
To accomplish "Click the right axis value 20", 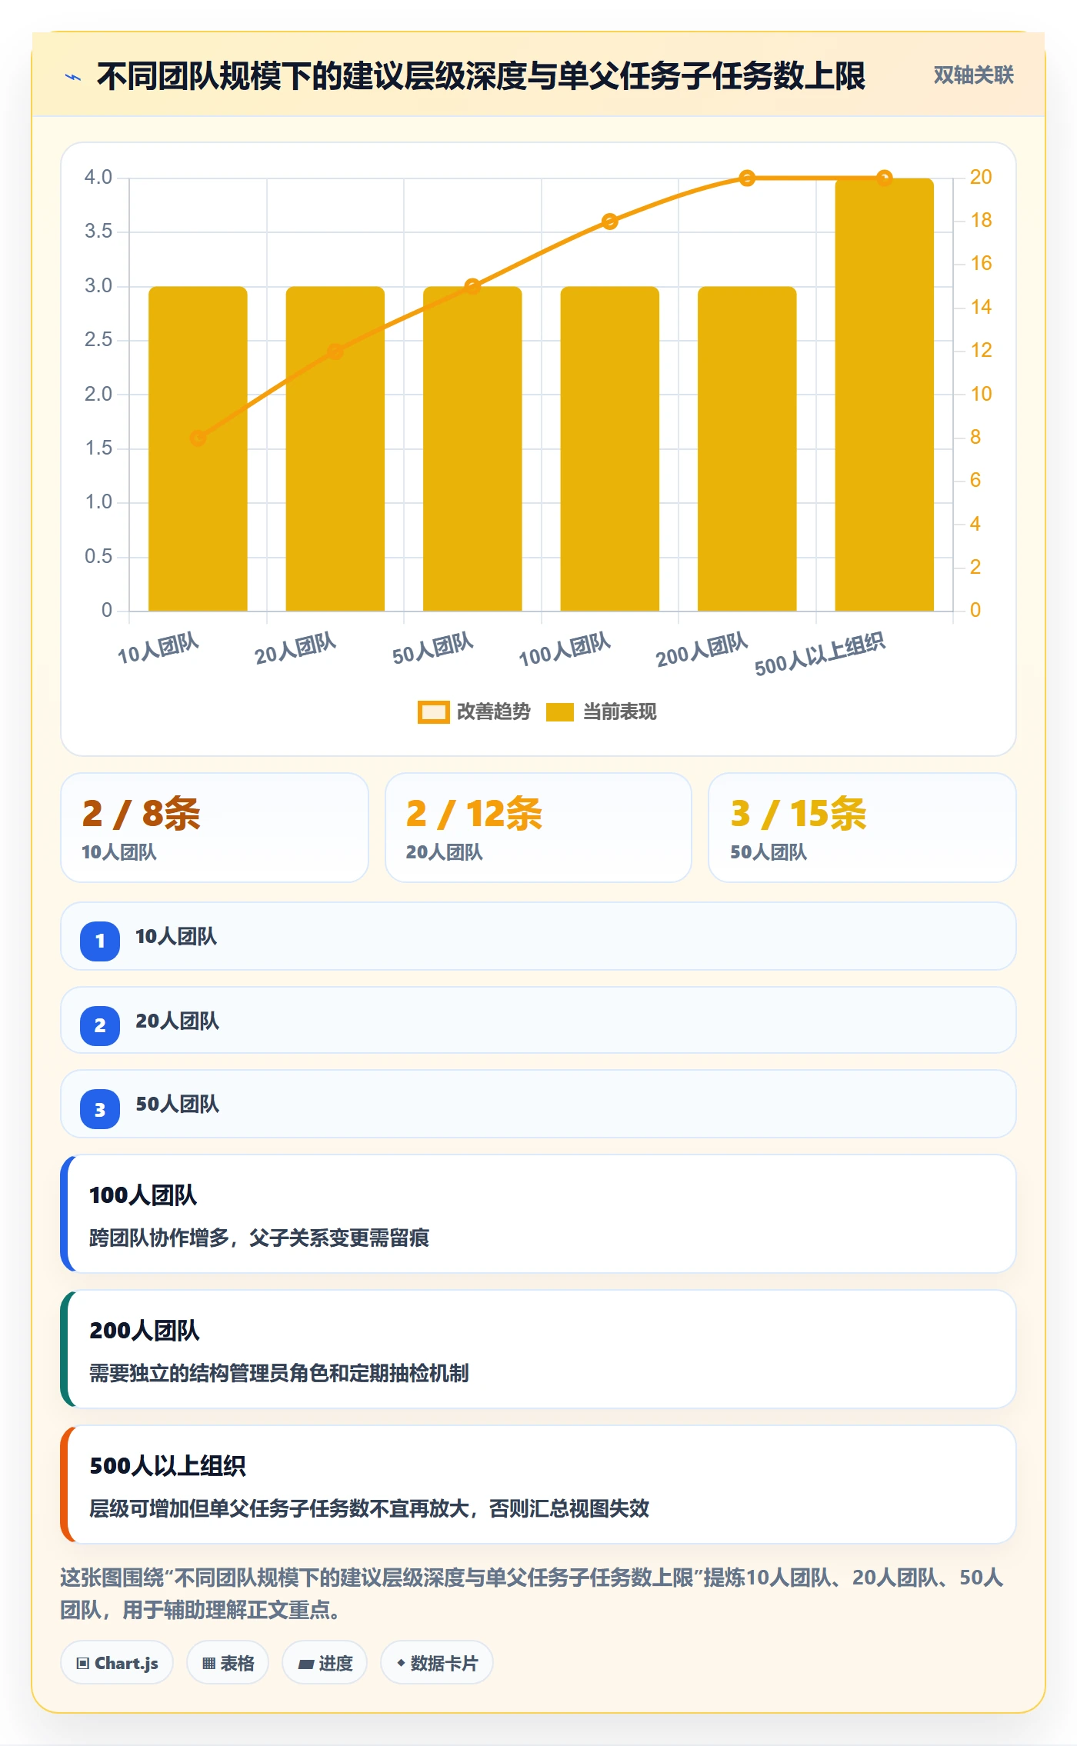I will pyautogui.click(x=981, y=178).
